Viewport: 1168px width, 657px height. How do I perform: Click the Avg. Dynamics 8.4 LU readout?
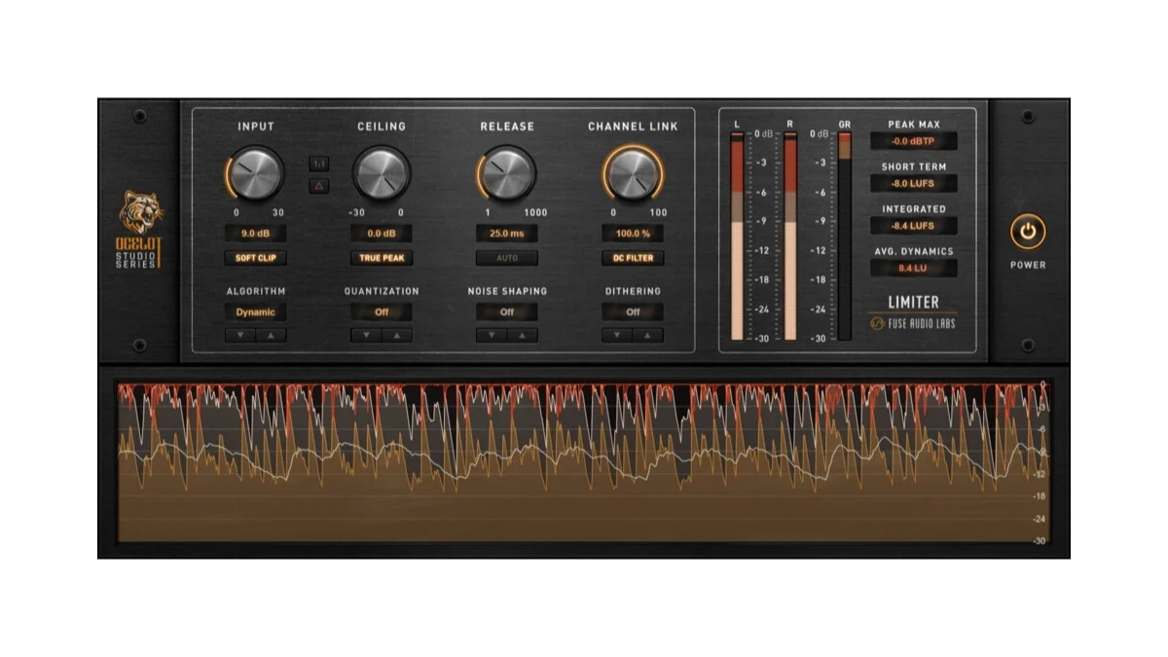pos(914,268)
